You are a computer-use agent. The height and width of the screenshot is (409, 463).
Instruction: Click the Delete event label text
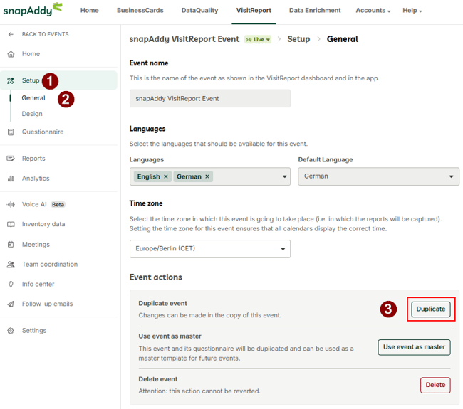[x=158, y=379]
